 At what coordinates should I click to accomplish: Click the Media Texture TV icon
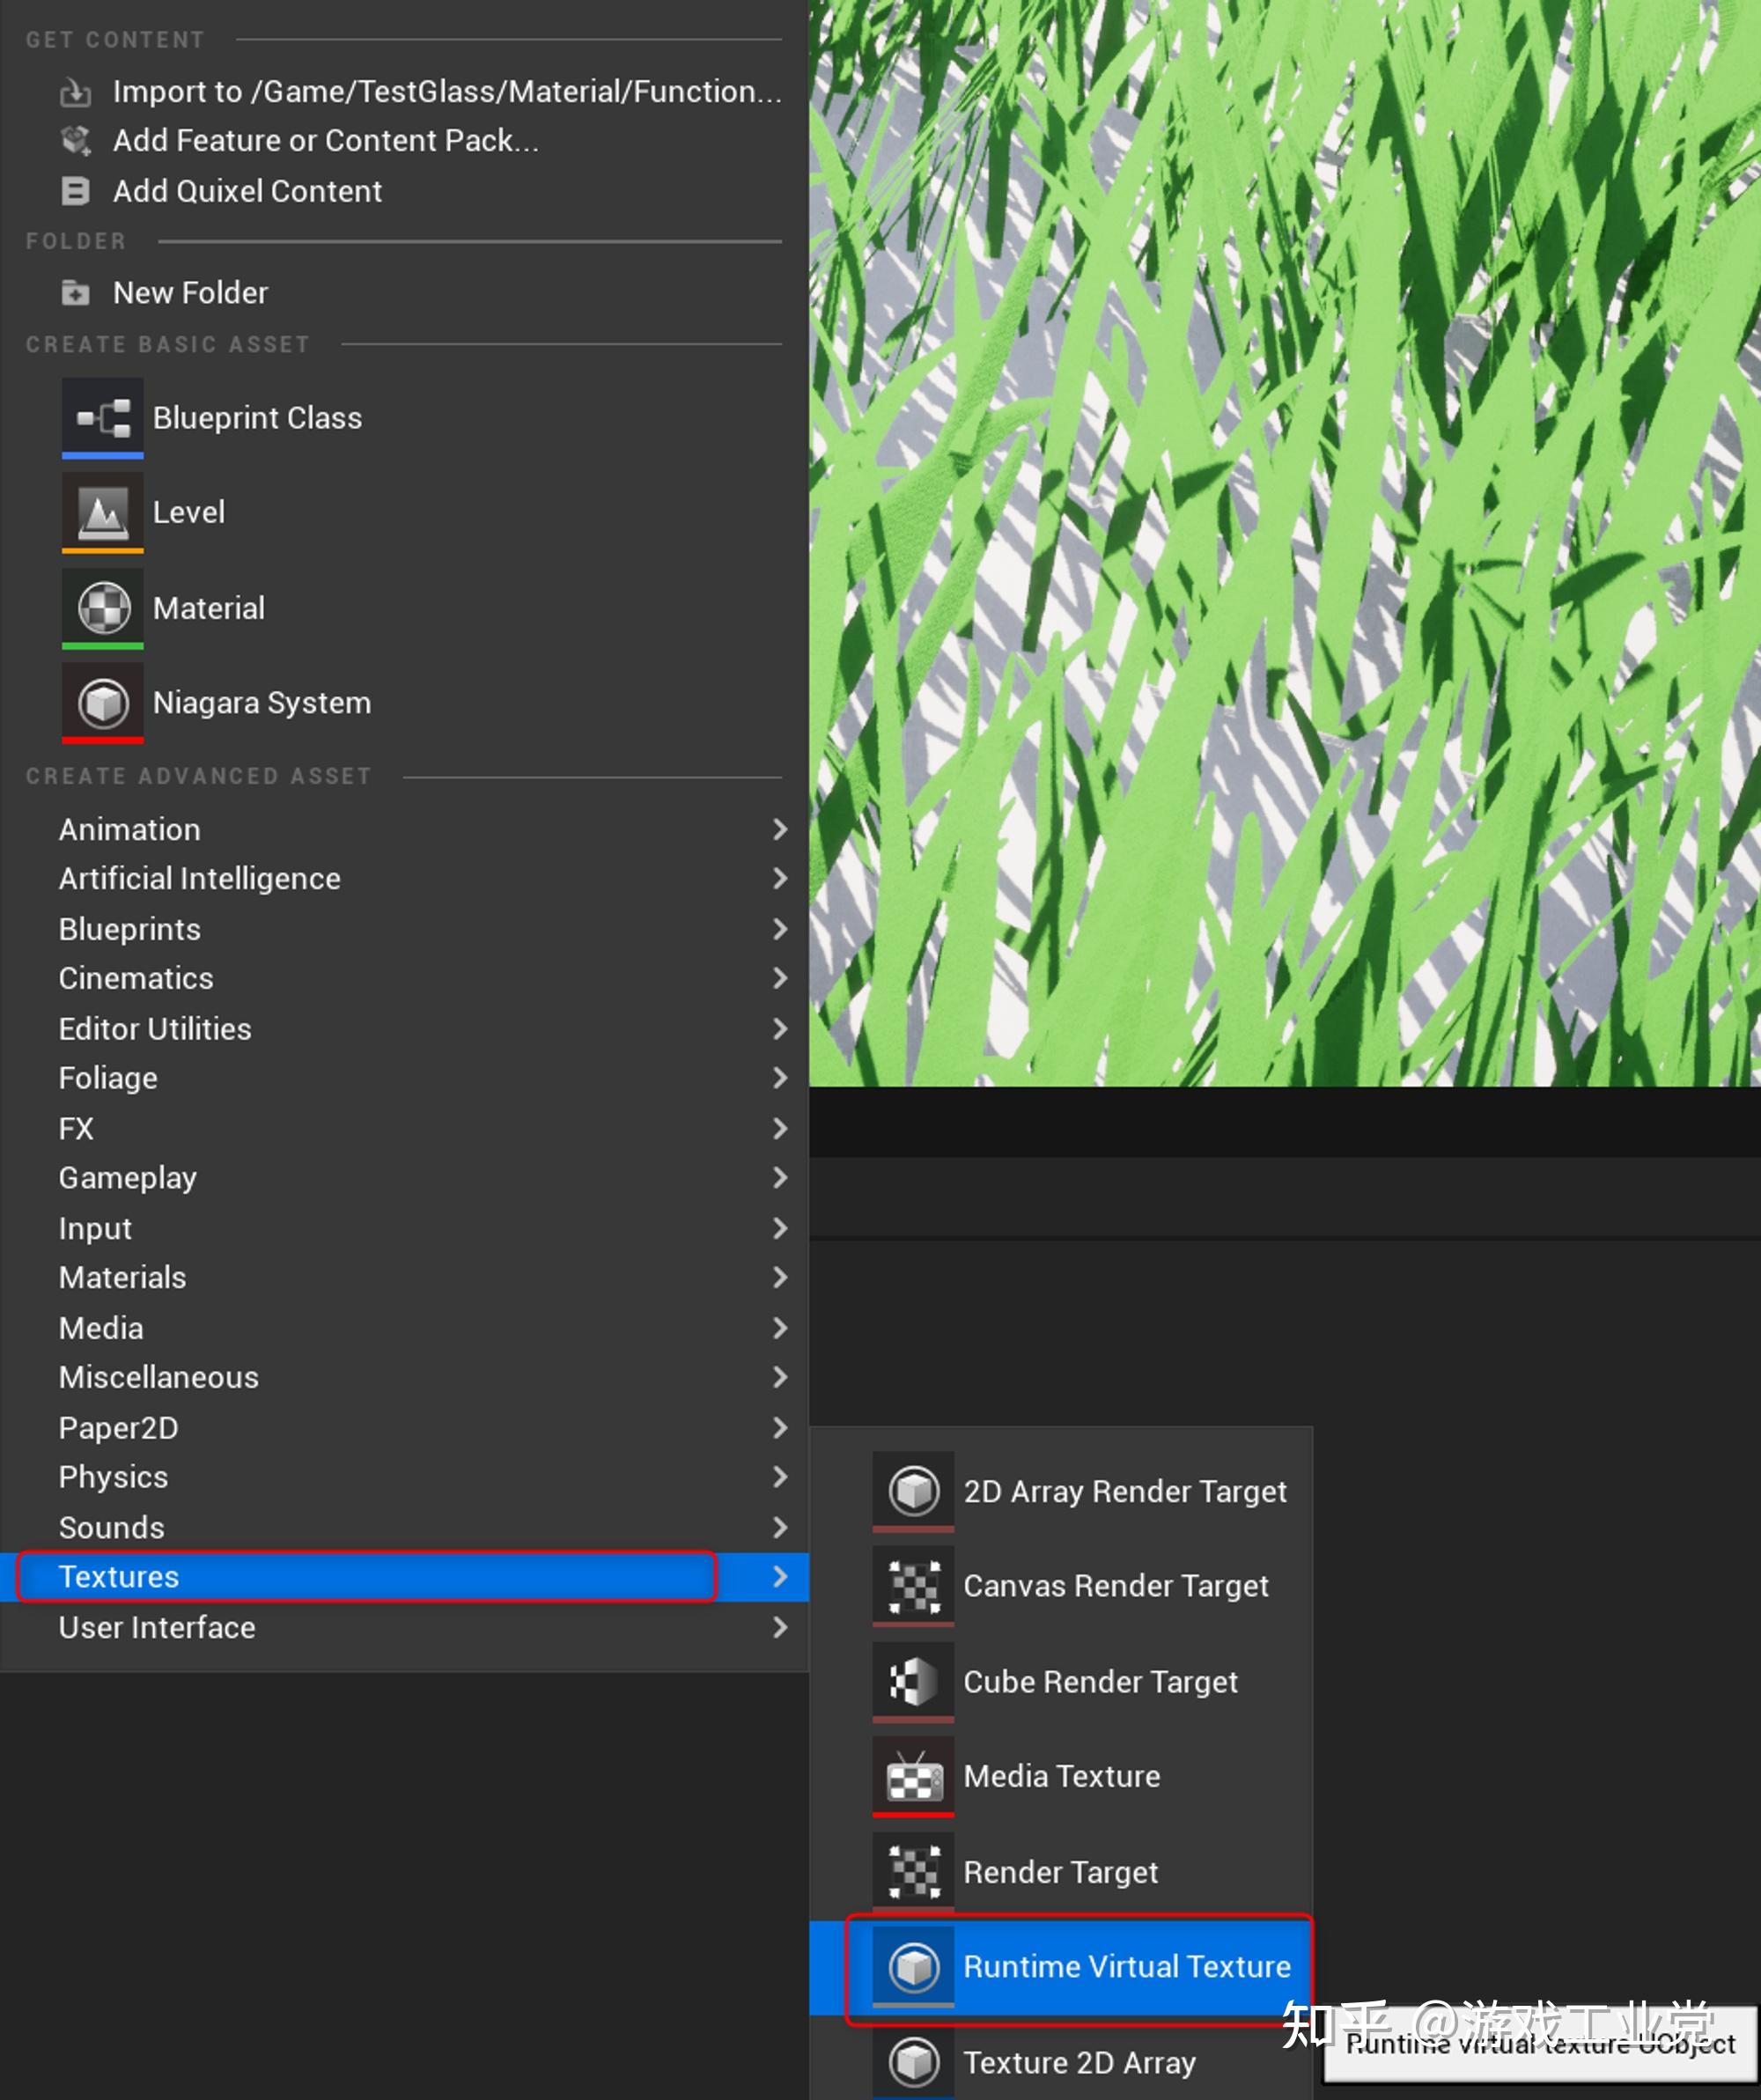(912, 1776)
